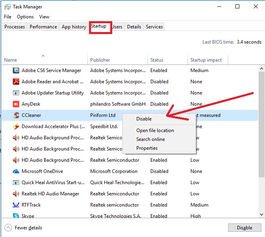
Task: Select the Quick Heal AntiVirus icon
Action: click(x=16, y=183)
